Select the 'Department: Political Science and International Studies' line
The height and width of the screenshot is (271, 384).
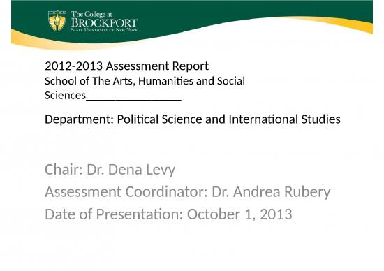pos(193,119)
